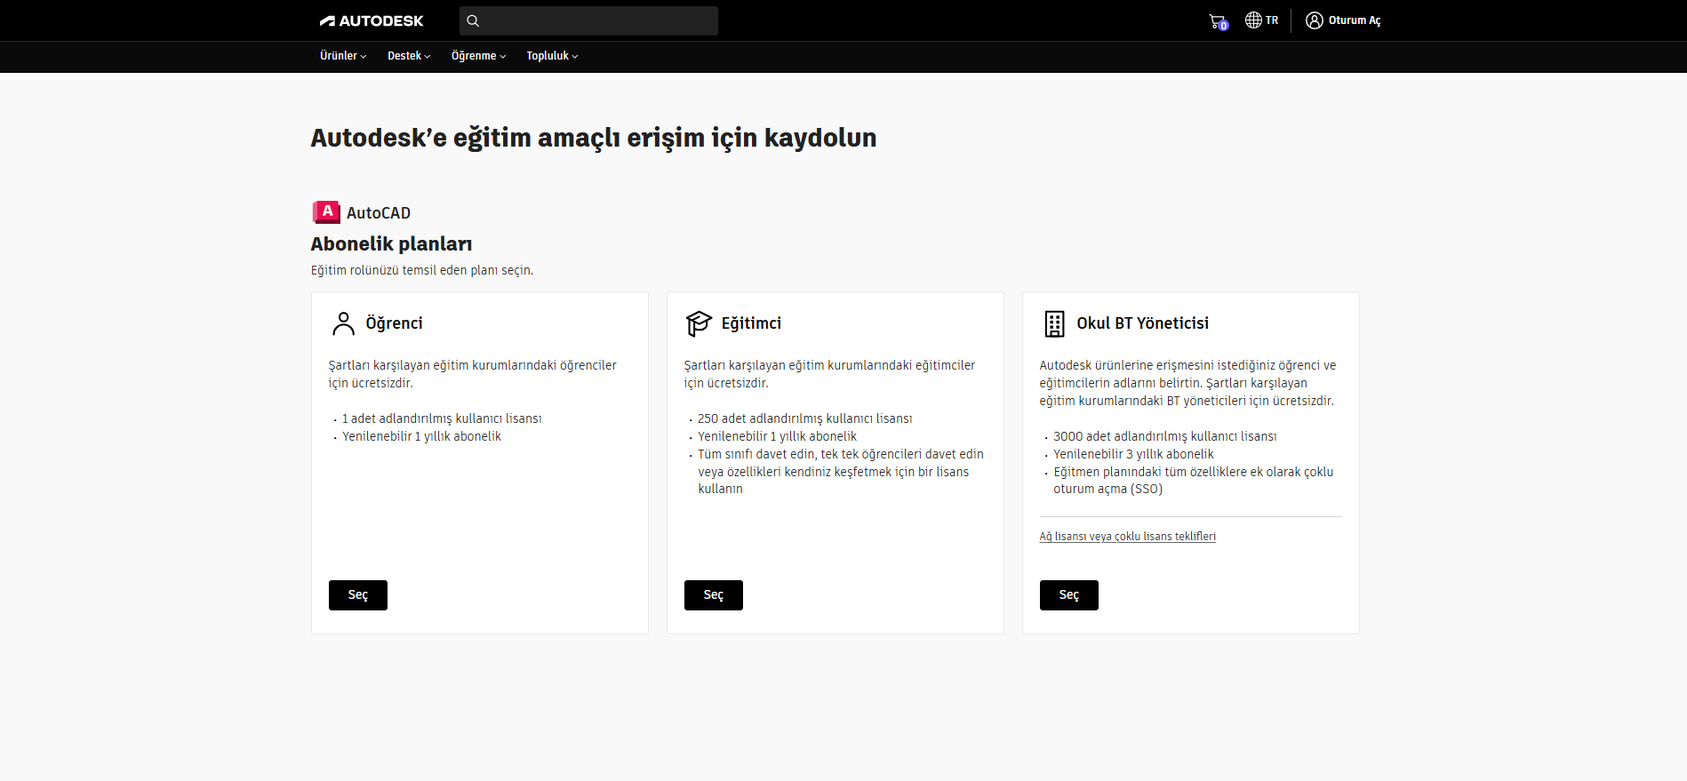The width and height of the screenshot is (1687, 781).
Task: Click "3000 adet adlandırılmış kullanıcı lisansı" bullet
Action: click(x=1165, y=436)
